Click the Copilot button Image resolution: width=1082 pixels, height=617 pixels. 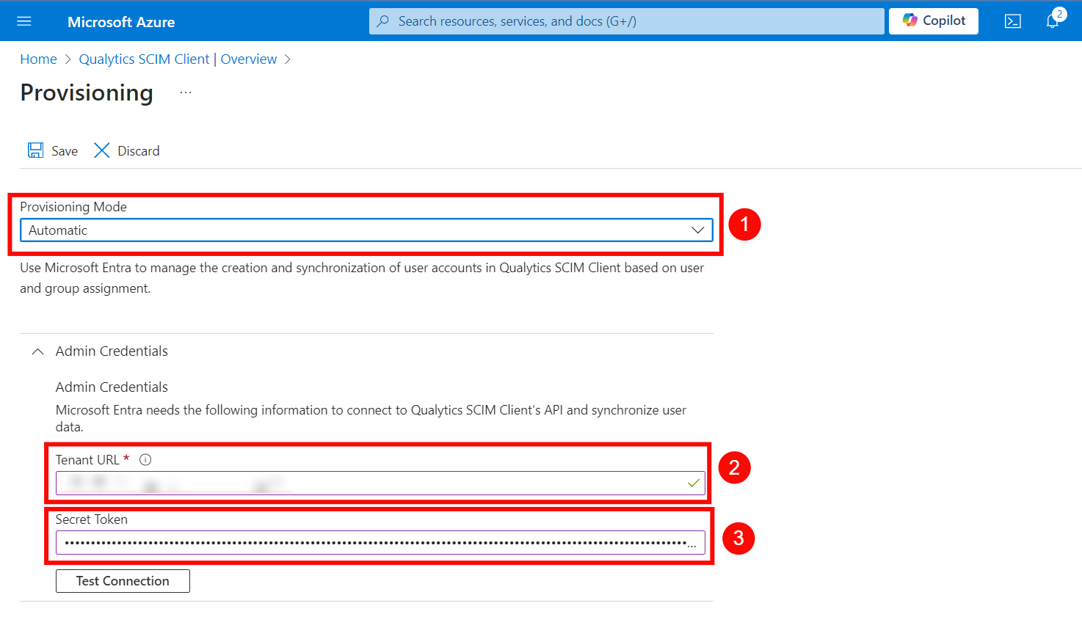[x=934, y=21]
